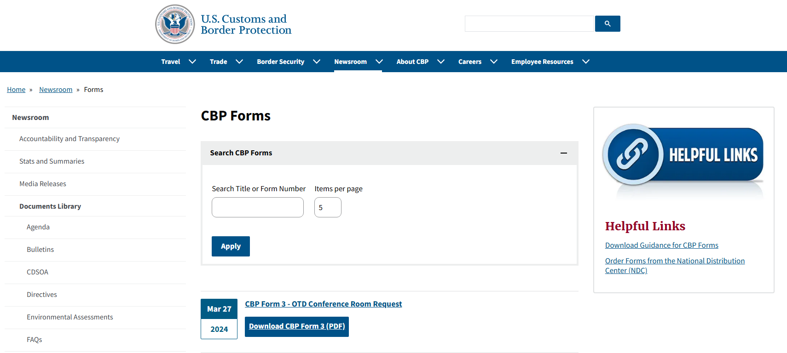Click the Helpful Links chain banner image
The image size is (787, 353).
pyautogui.click(x=683, y=155)
